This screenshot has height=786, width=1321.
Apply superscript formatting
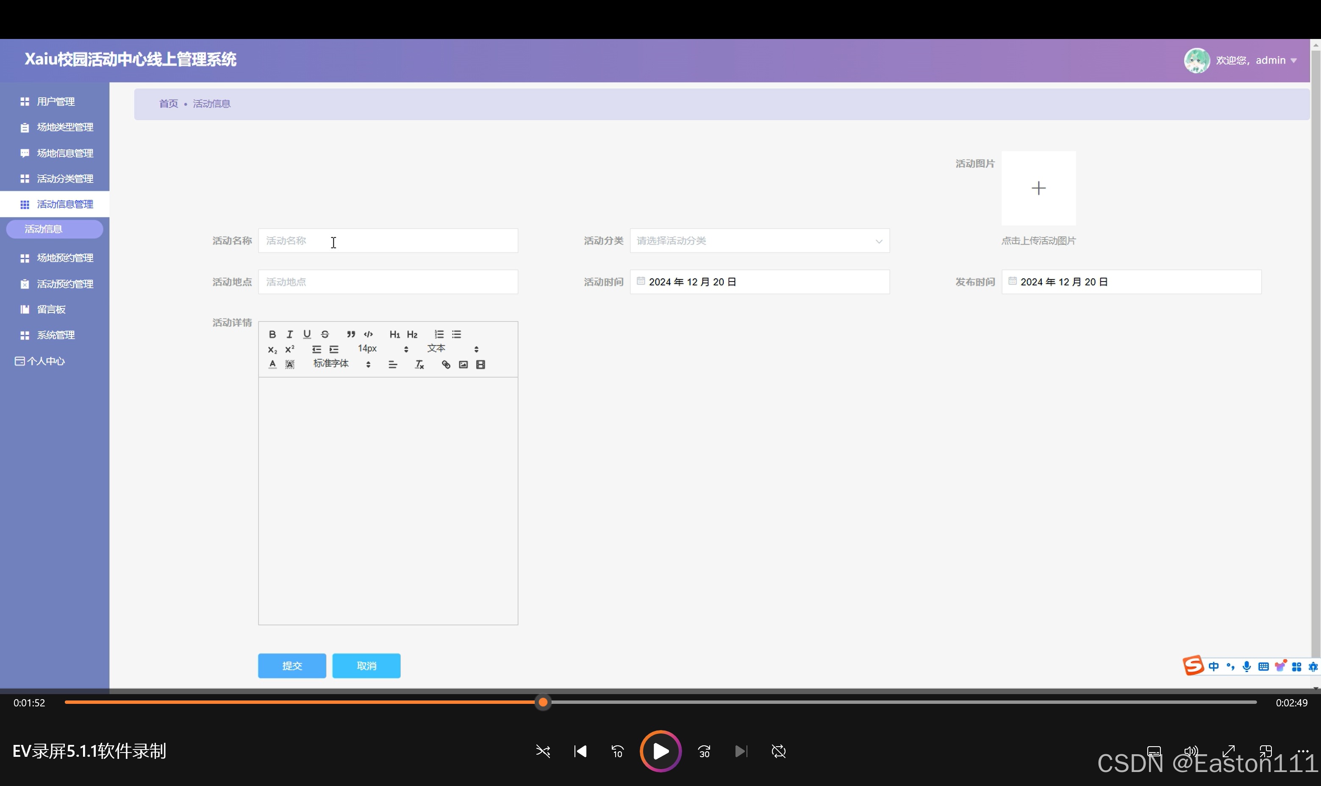[289, 349]
